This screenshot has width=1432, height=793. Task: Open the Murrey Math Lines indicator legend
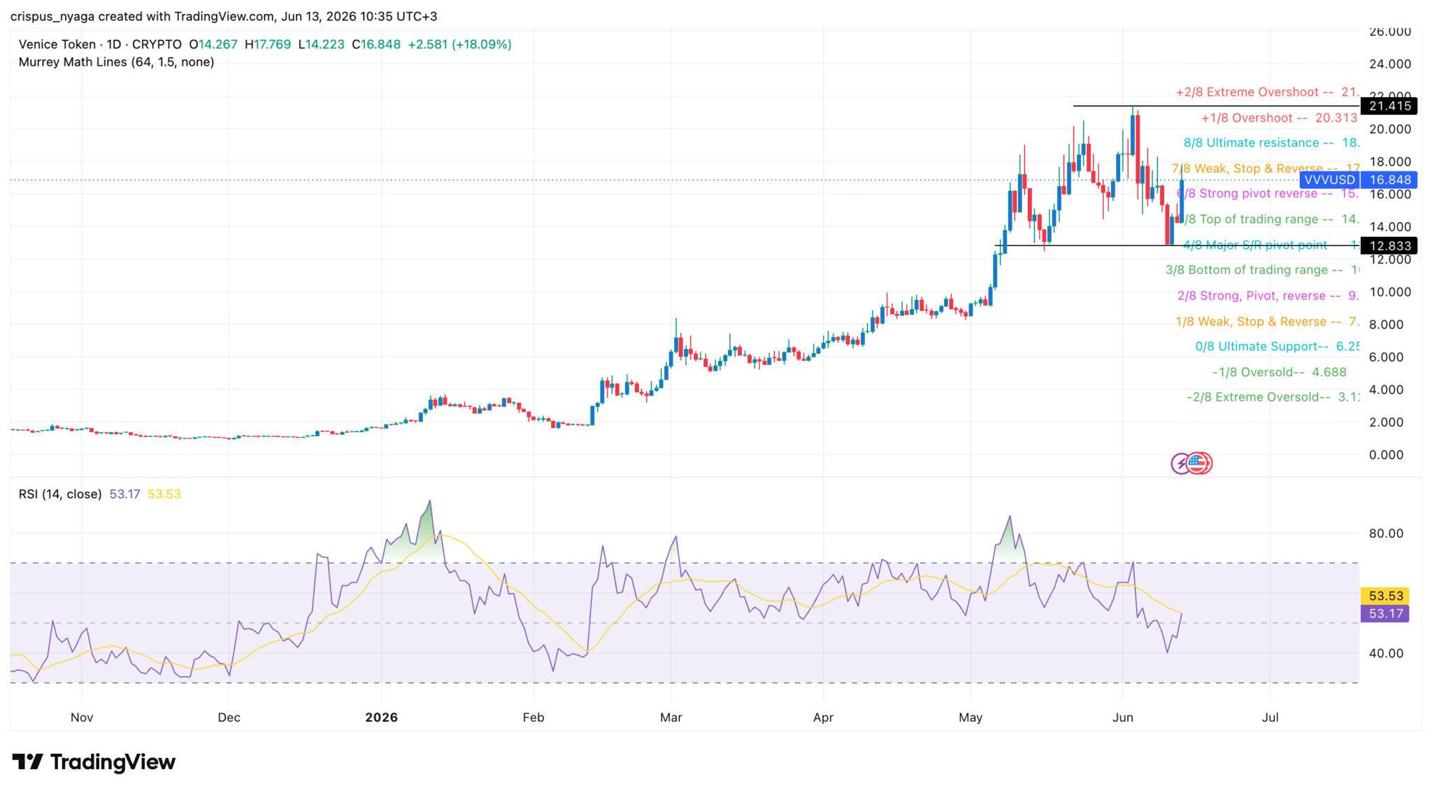116,62
